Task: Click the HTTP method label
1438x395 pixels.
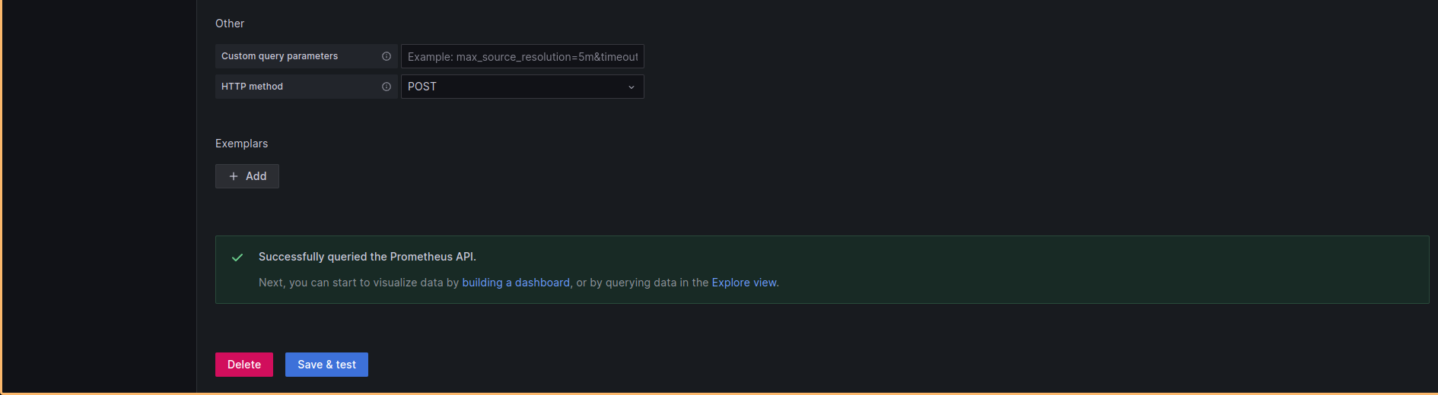Action: coord(252,87)
